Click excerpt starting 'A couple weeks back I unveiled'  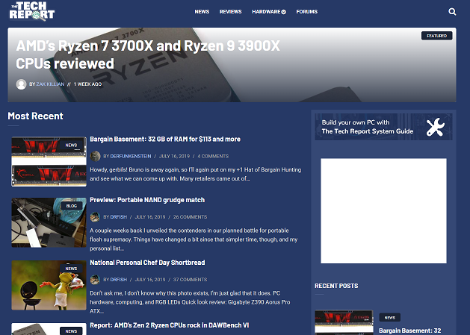pyautogui.click(x=194, y=239)
